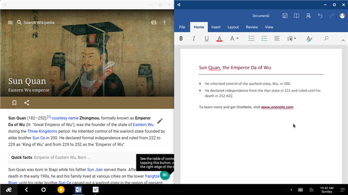Toggle Italic formatting

194,38
